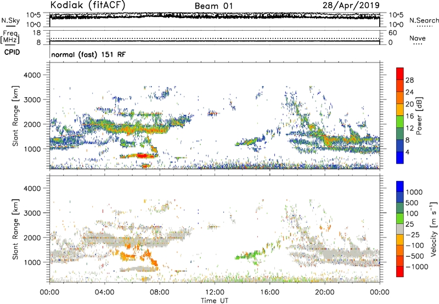Viewport: 439px width, 304px height.
Task: Click the '16:00' time axis label
Action: coord(270,292)
